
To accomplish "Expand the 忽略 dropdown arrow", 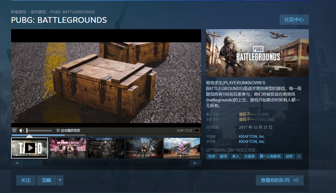I will [60, 180].
